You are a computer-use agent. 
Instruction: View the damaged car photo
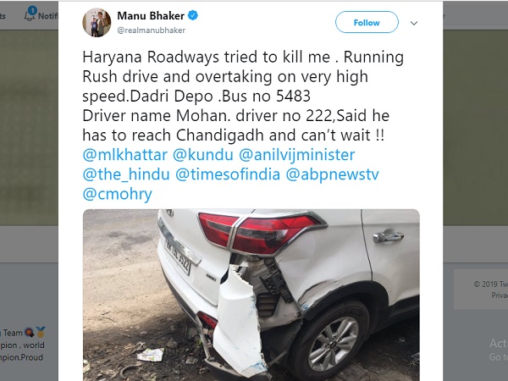(251, 295)
